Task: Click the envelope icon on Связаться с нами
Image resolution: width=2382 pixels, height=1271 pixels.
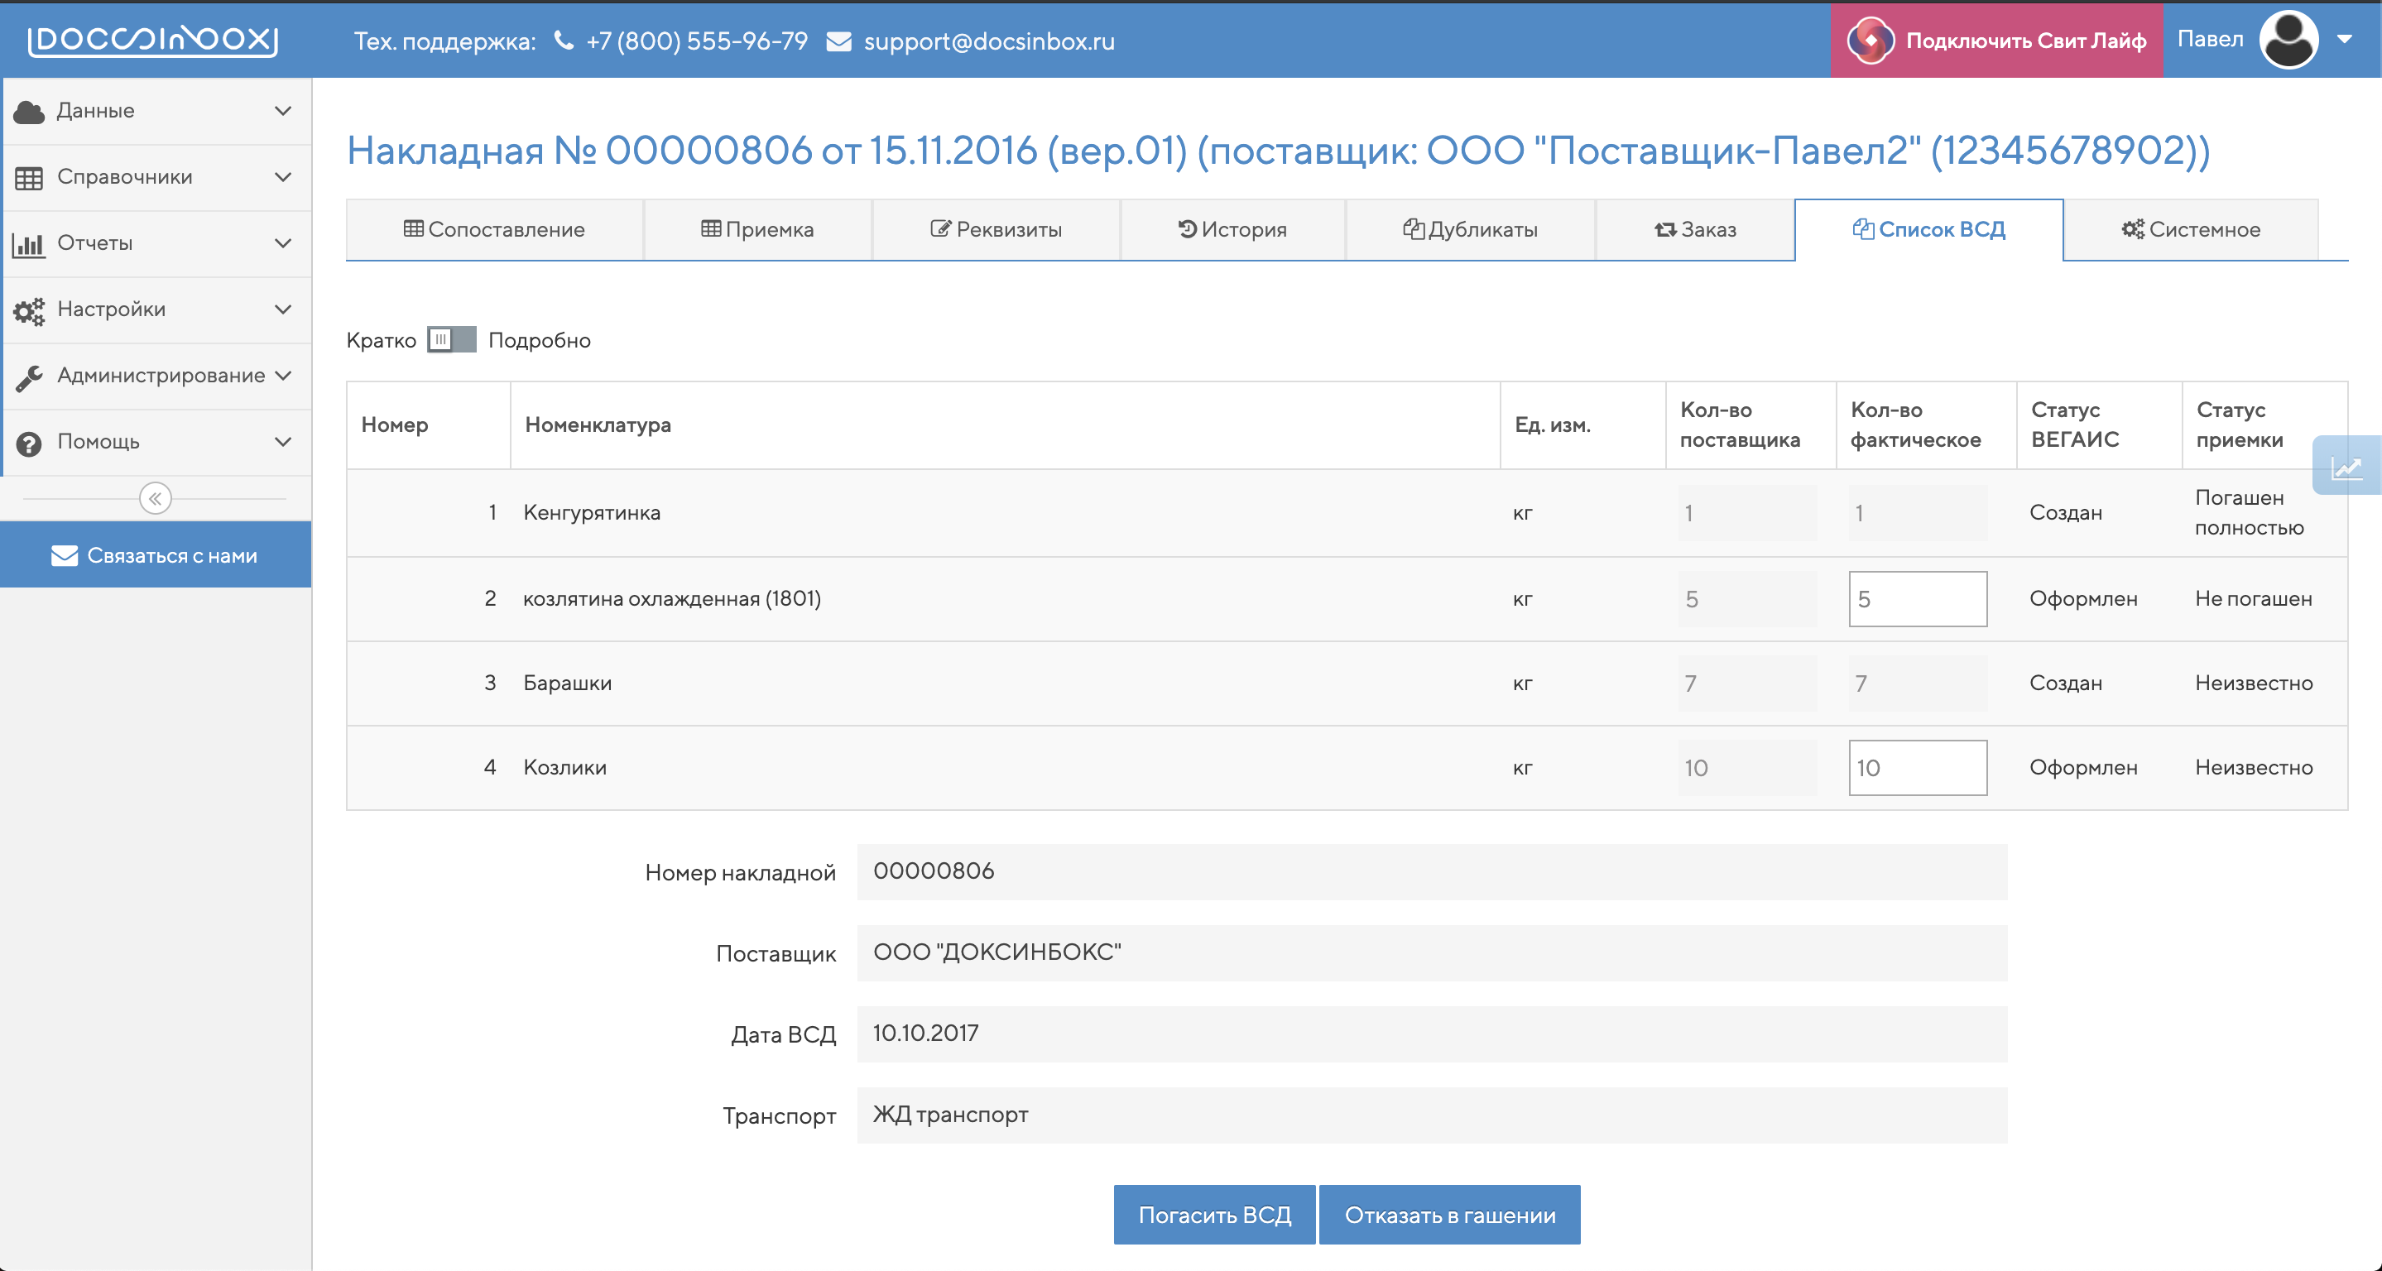Action: [64, 554]
